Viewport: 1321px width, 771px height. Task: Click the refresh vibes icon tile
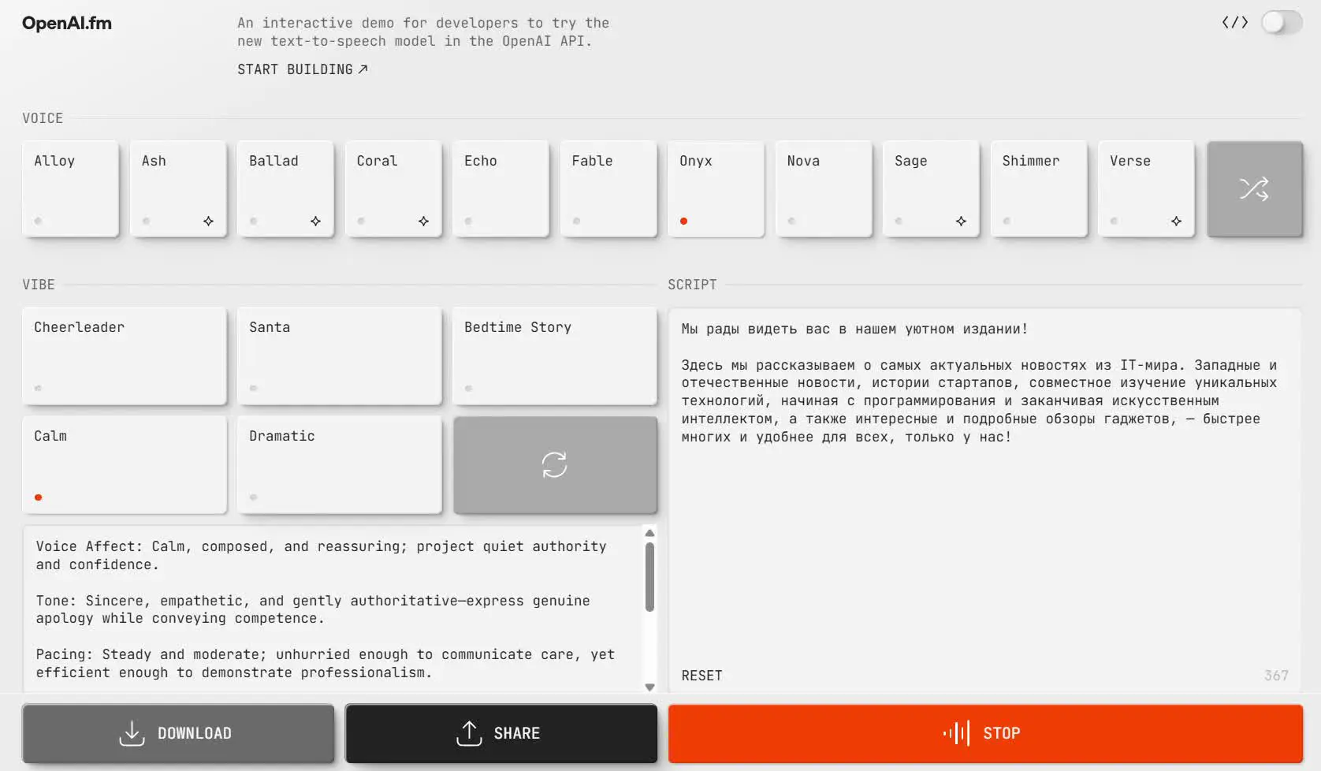tap(555, 465)
